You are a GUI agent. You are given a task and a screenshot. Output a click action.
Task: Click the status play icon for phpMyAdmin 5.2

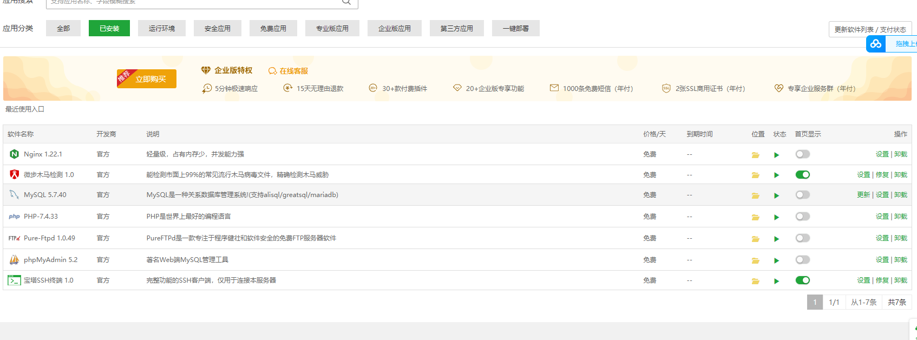776,260
